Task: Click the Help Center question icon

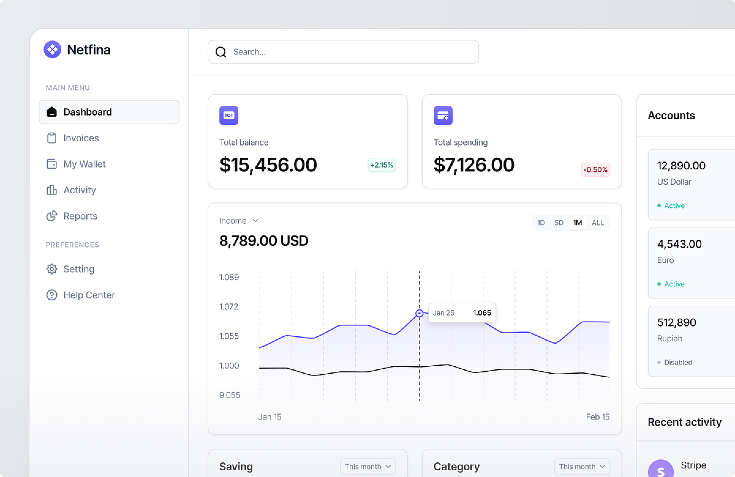Action: pos(51,295)
